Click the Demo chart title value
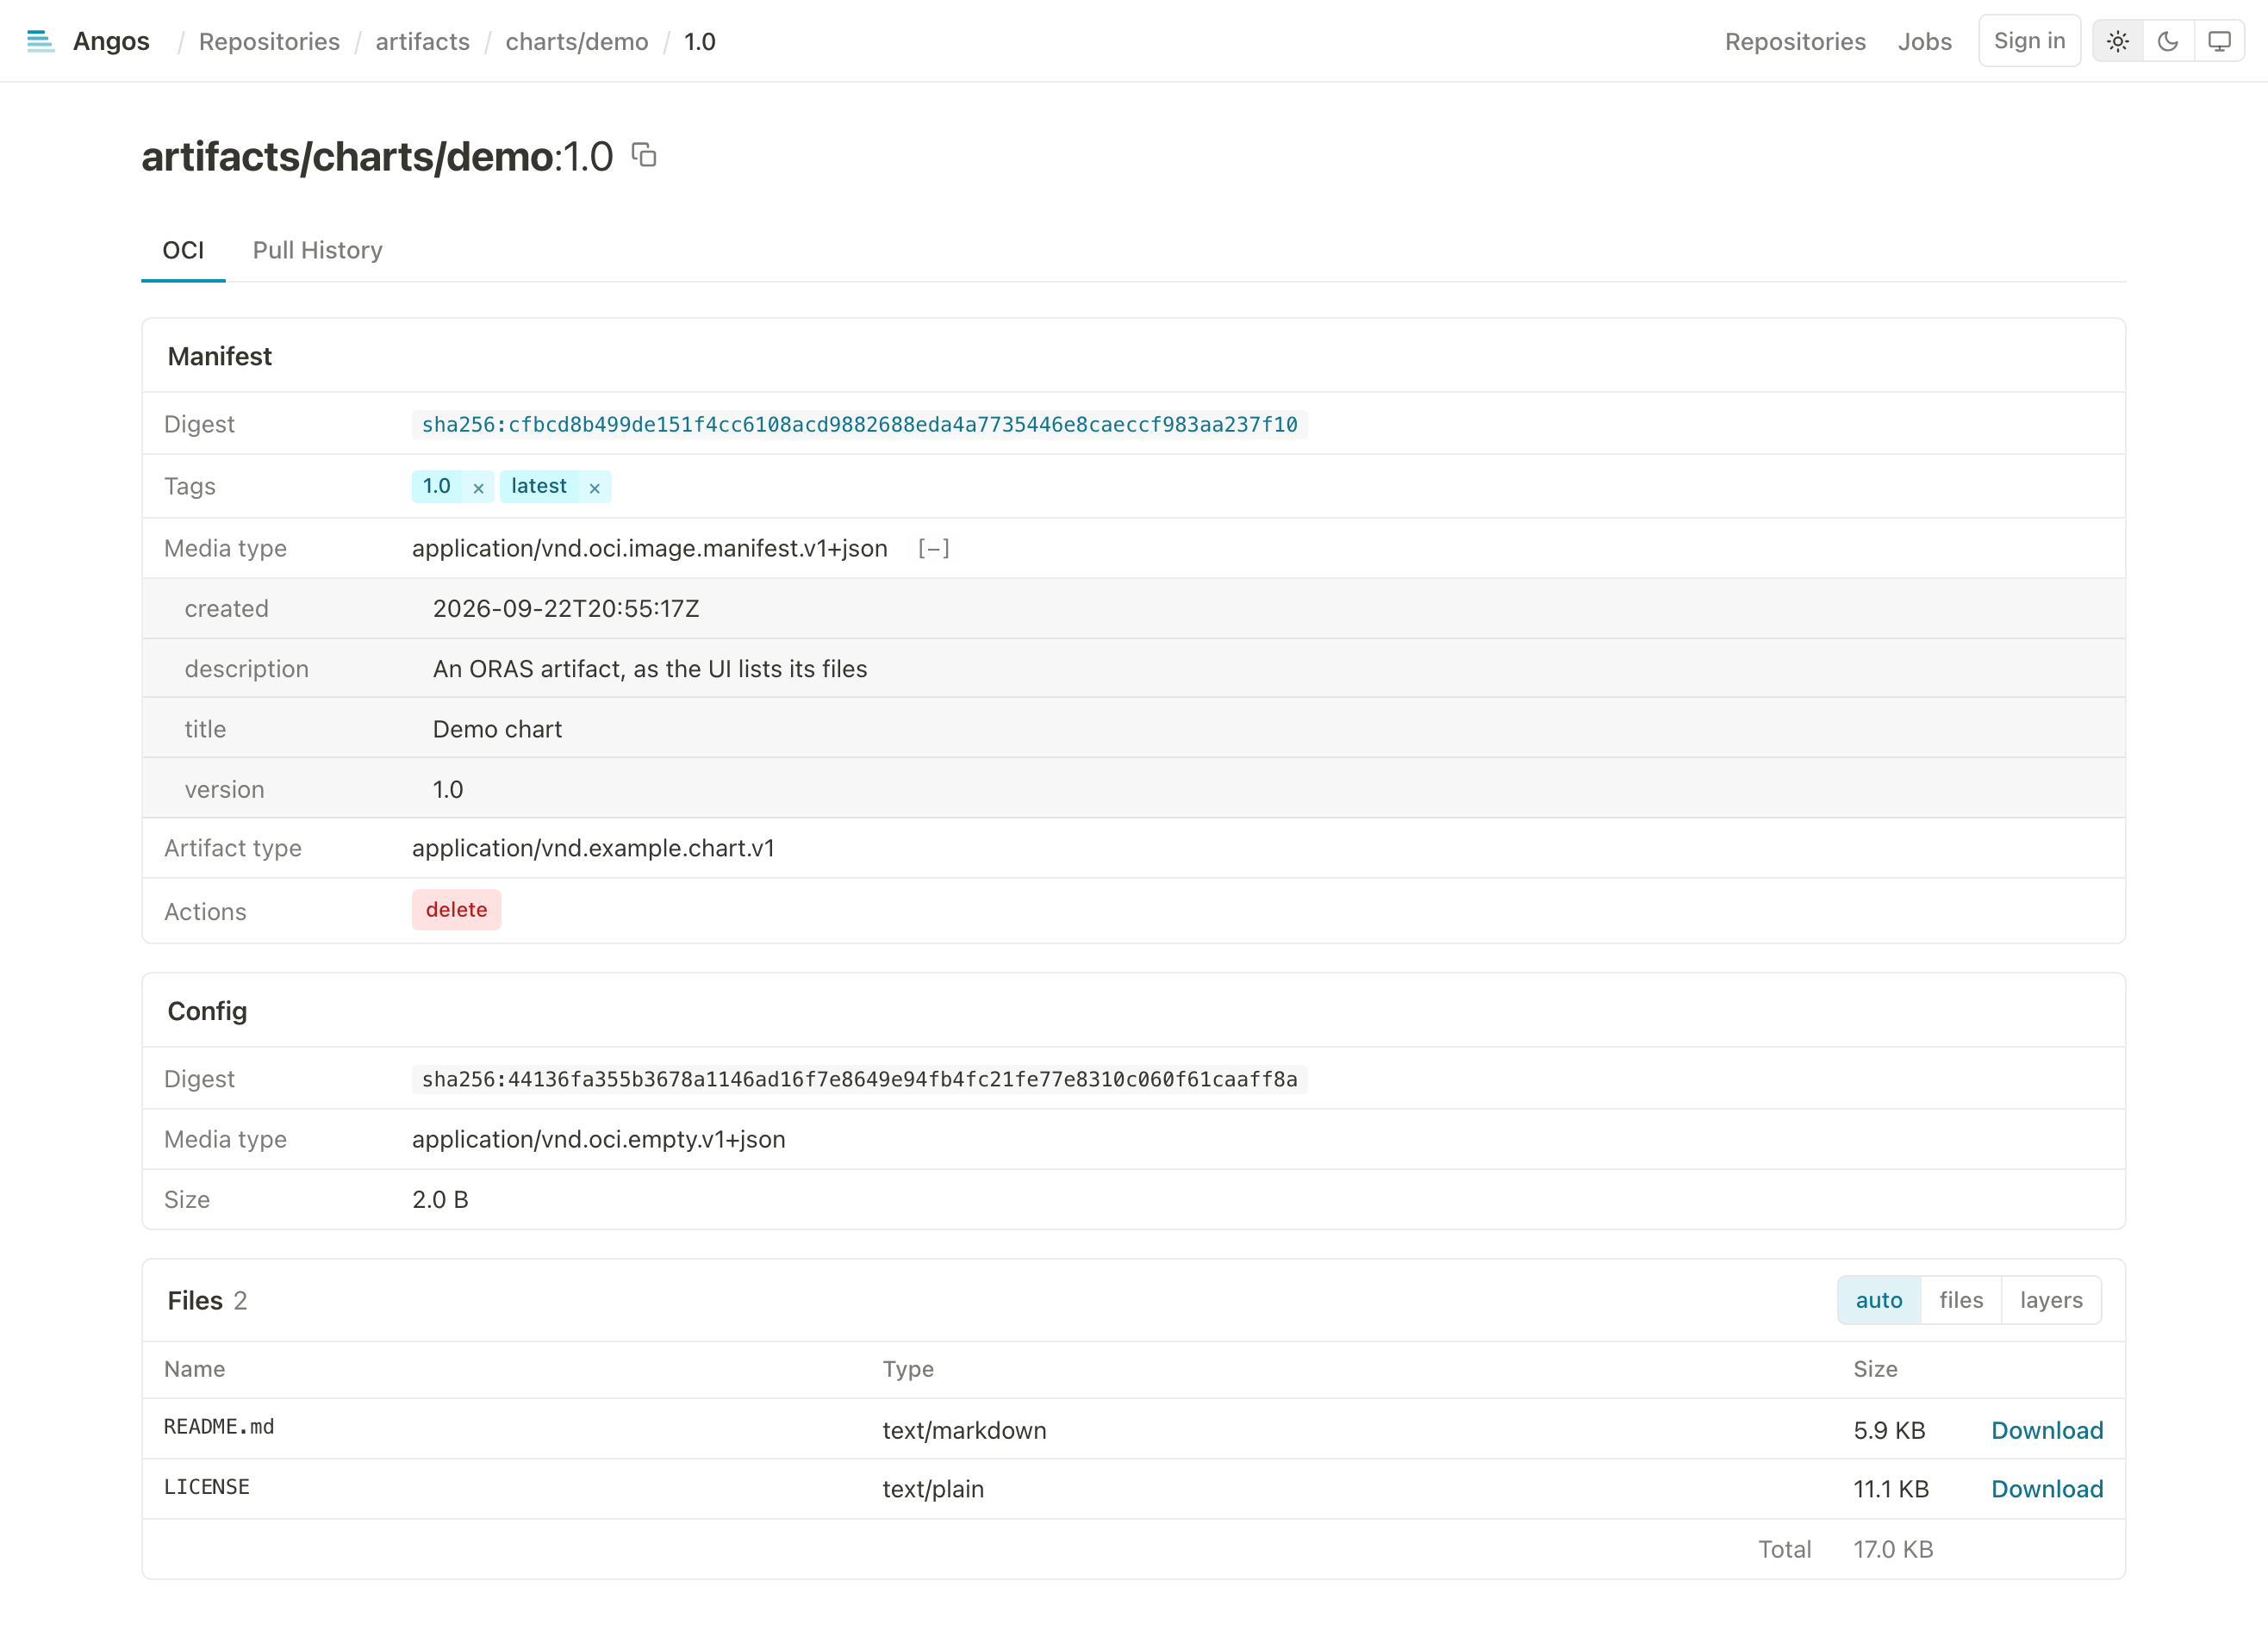This screenshot has width=2268, height=1649. [497, 729]
